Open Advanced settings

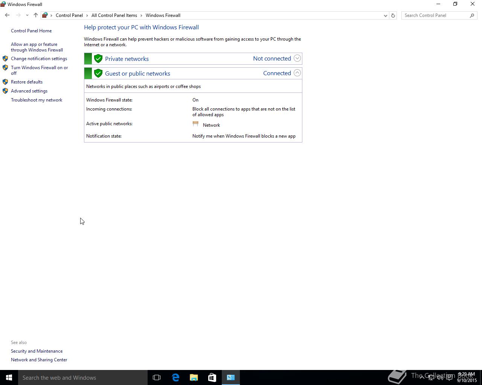(x=29, y=91)
